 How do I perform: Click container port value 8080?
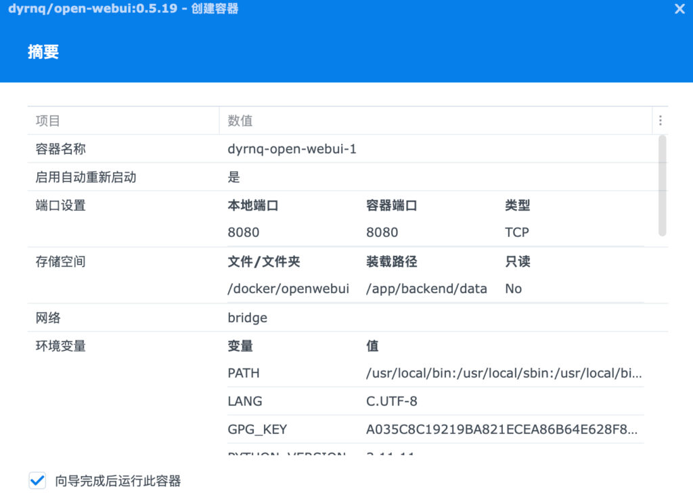382,232
